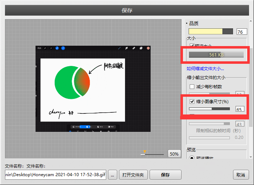Click the GIF preview image
Screen dimensions: 254x185
point(93,89)
